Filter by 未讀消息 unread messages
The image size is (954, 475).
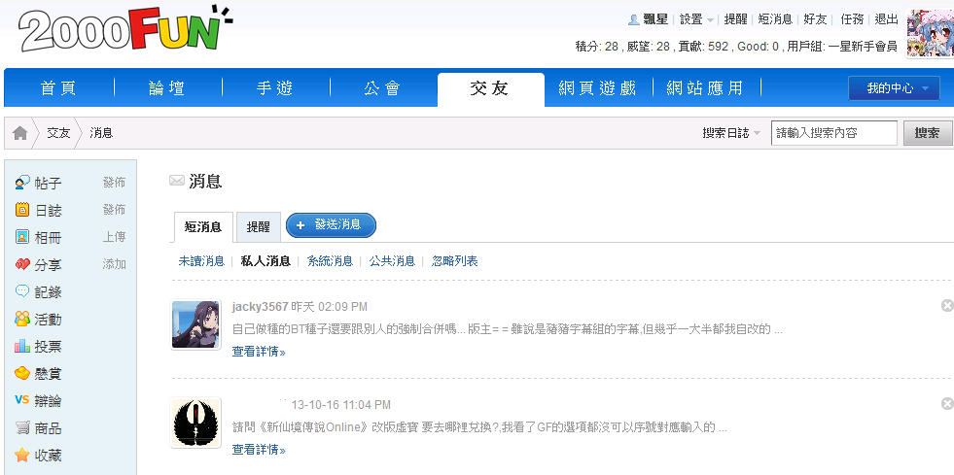pos(201,261)
